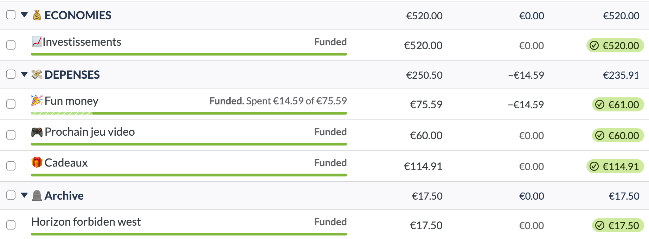
Task: Click the money bag icon beside ECONOMIES
Action: pos(37,15)
